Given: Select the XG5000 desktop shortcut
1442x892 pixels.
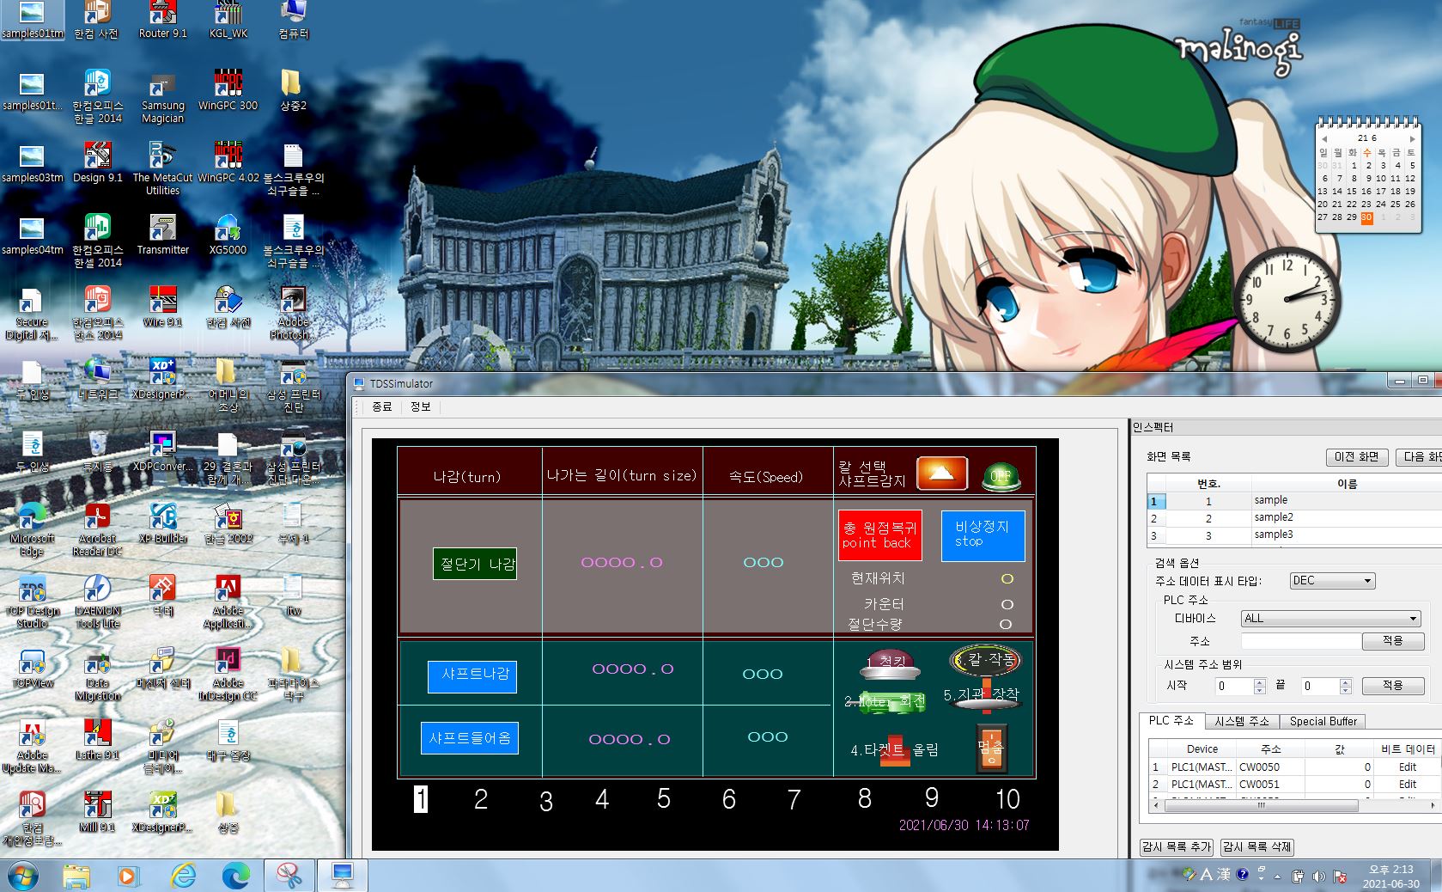Looking at the screenshot, I should [x=228, y=235].
